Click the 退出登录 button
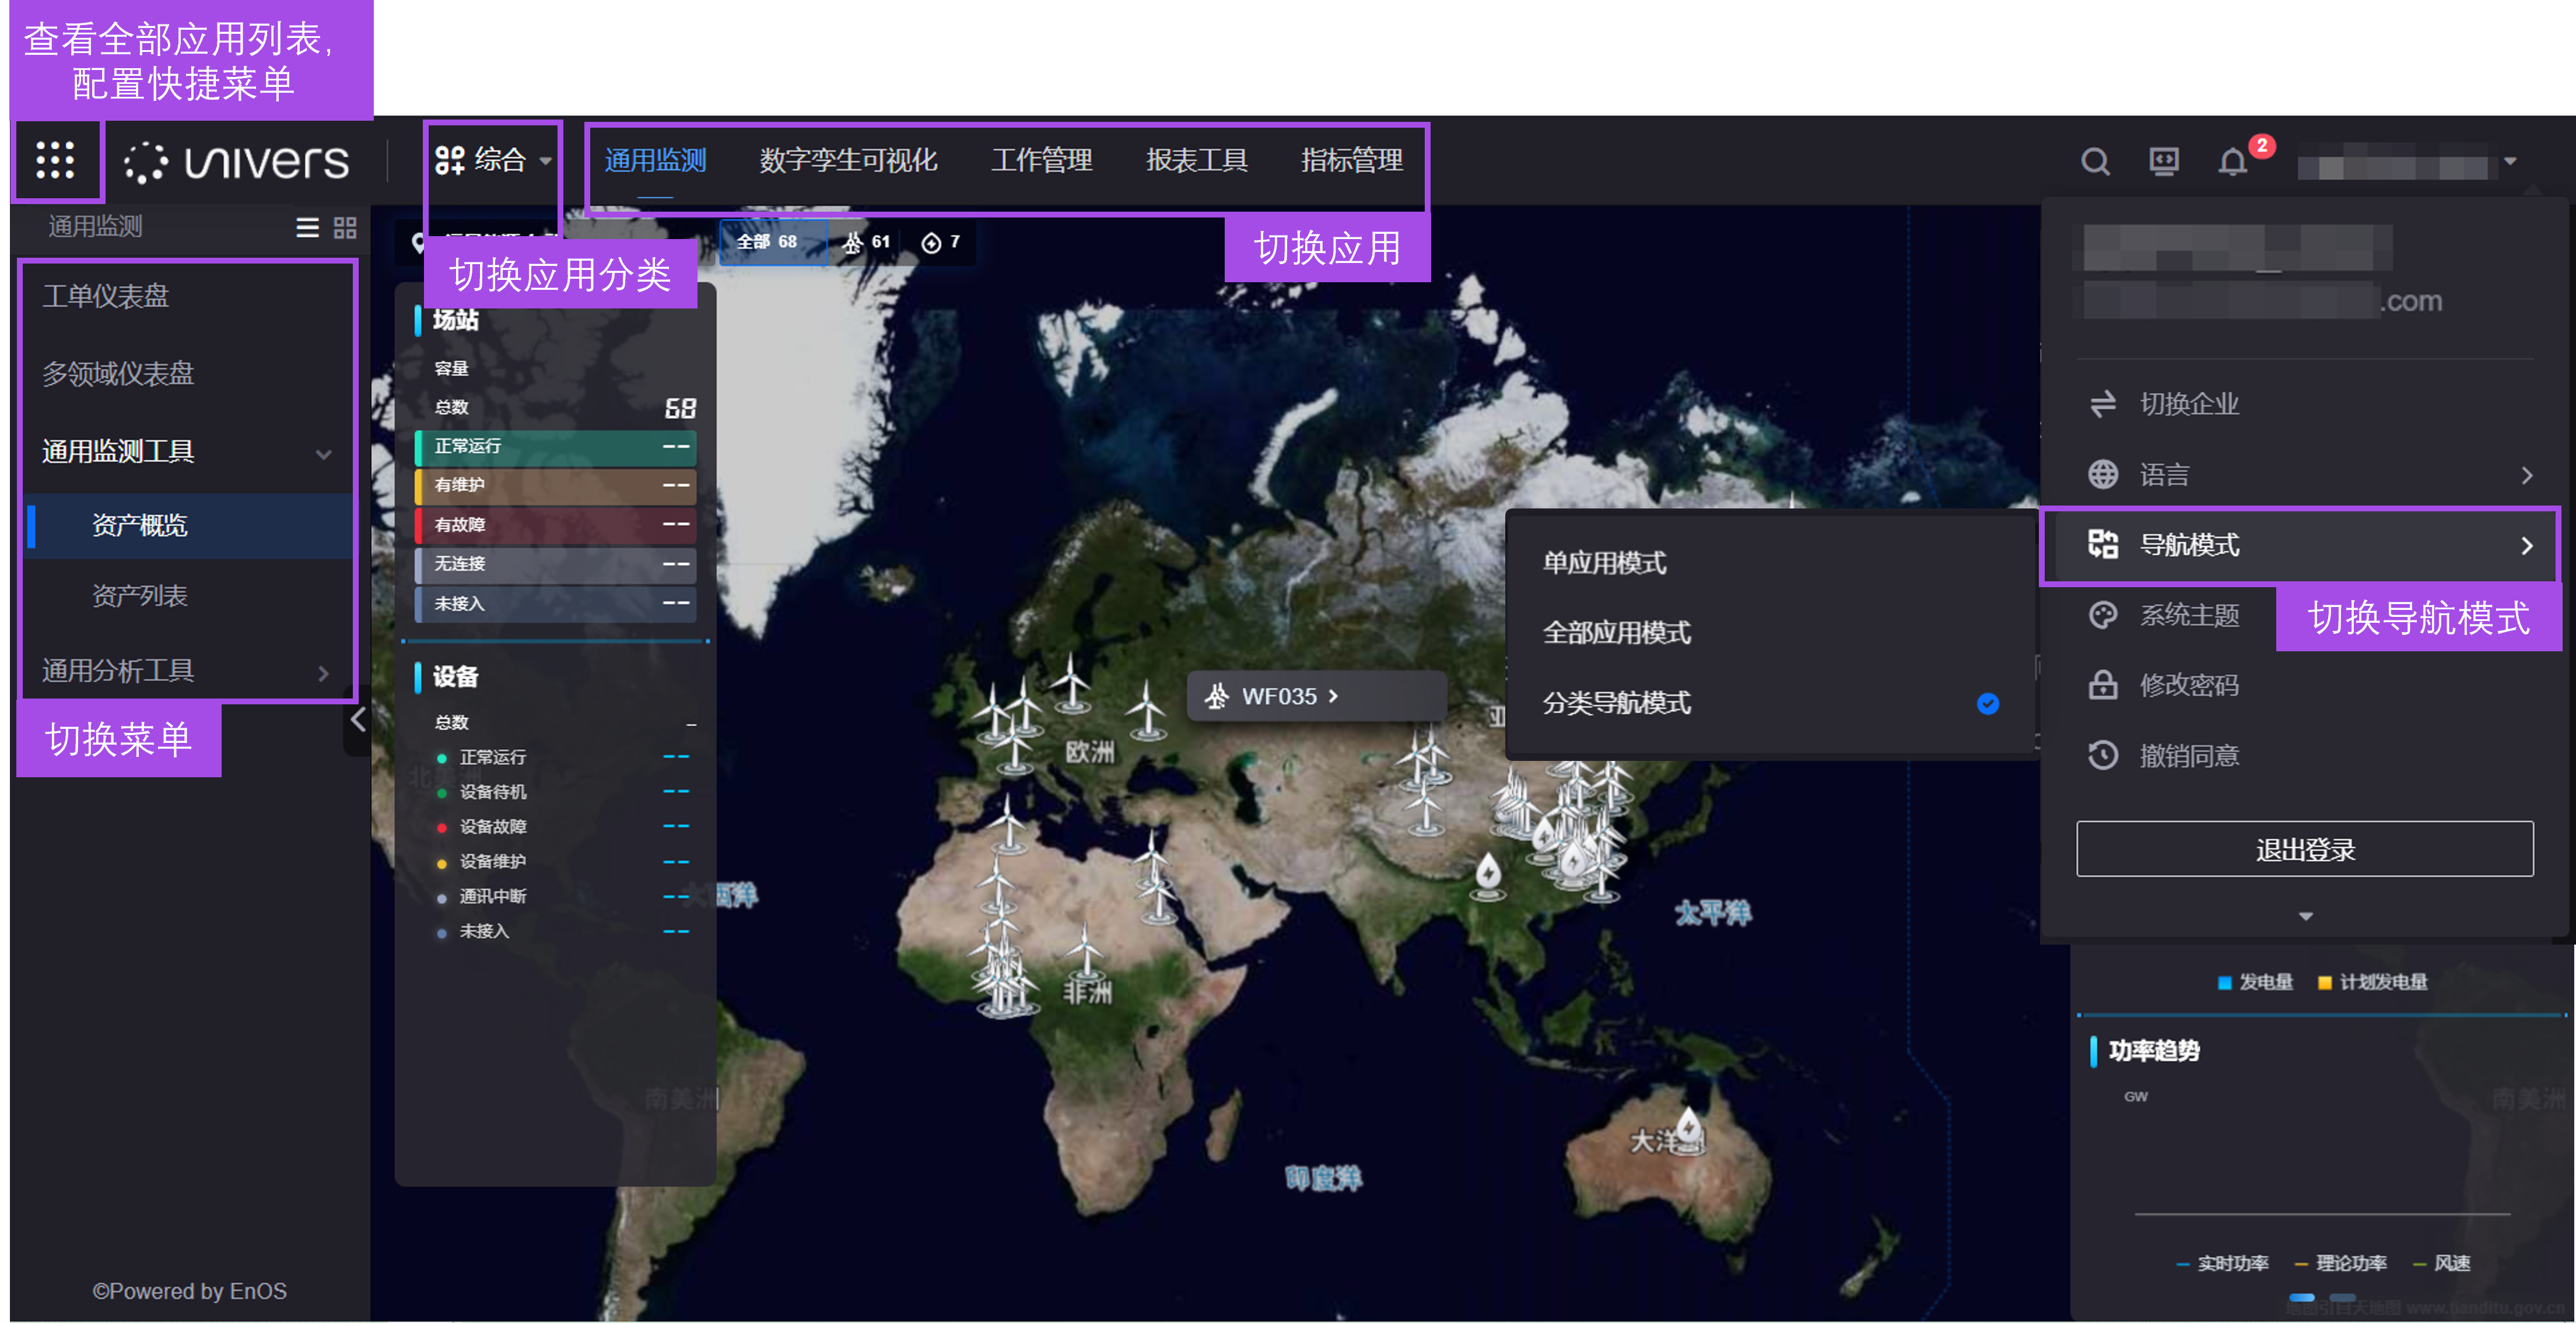2576x1323 pixels. click(x=2305, y=849)
